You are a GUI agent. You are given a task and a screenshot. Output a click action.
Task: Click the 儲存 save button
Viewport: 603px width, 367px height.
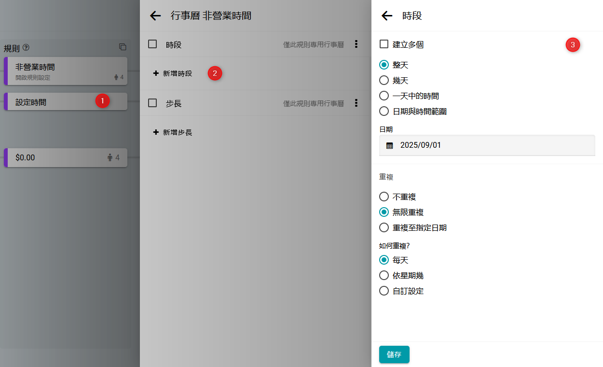click(394, 354)
